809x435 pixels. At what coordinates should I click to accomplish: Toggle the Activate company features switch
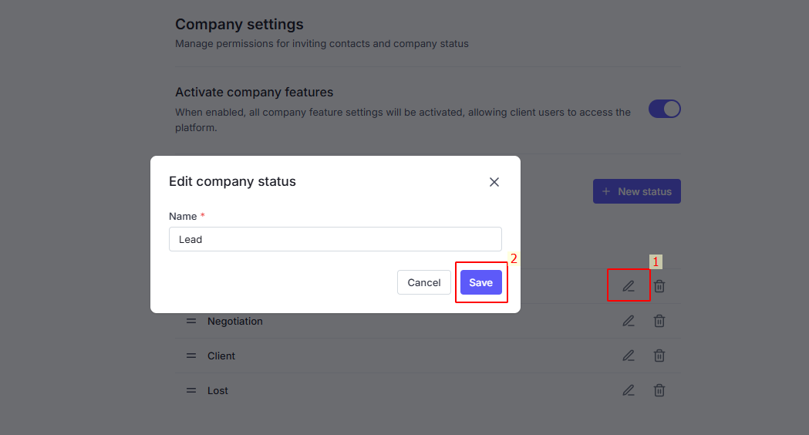tap(664, 109)
